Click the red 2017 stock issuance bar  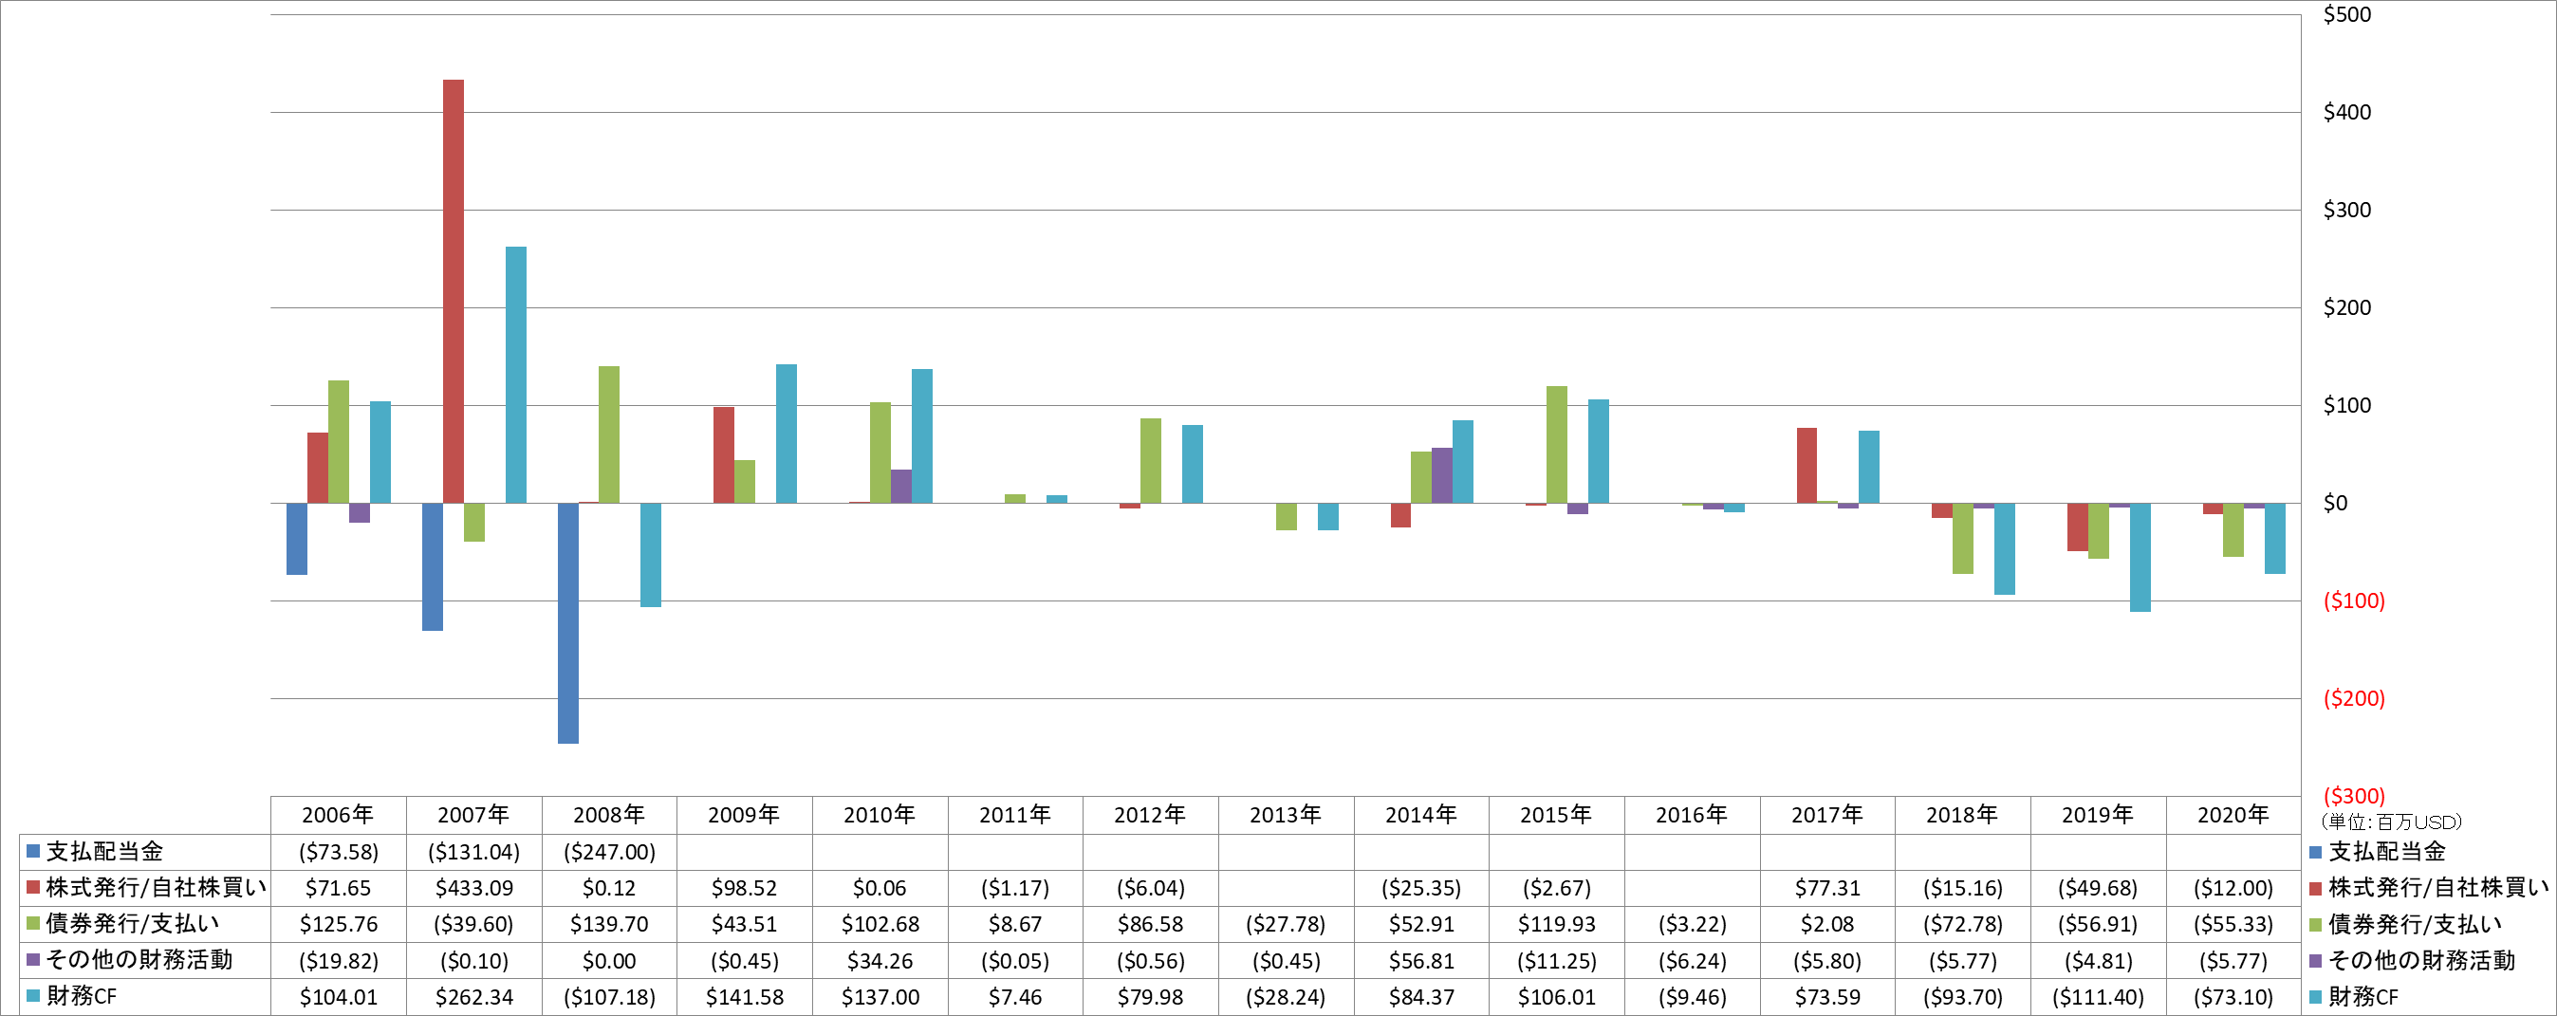(1807, 466)
